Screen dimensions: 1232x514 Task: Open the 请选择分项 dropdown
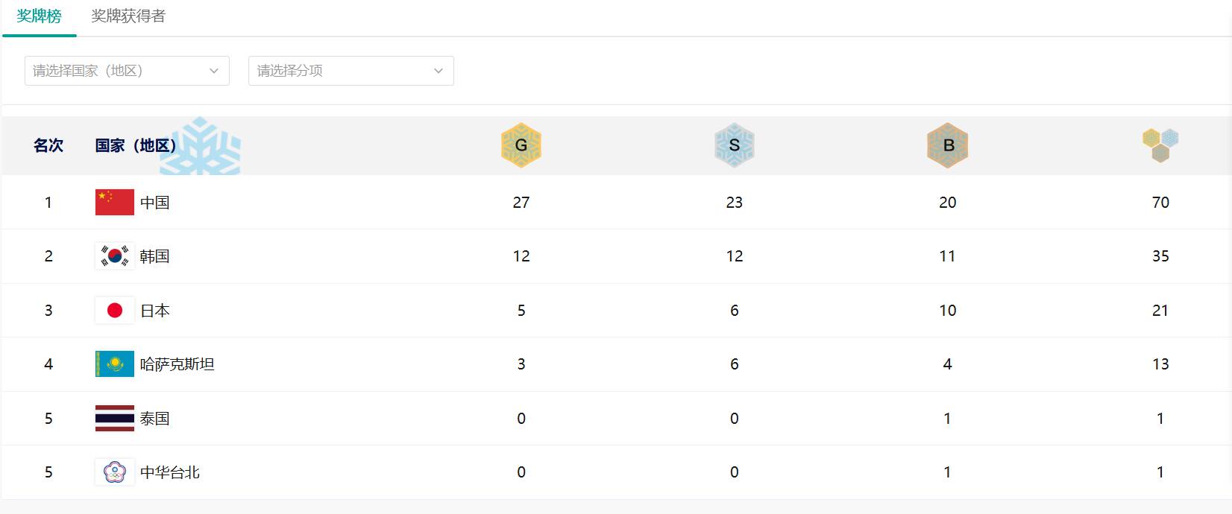click(351, 71)
